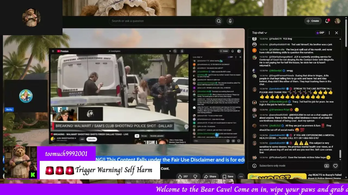Send a heart reaction in chat

pyautogui.click(x=335, y=166)
